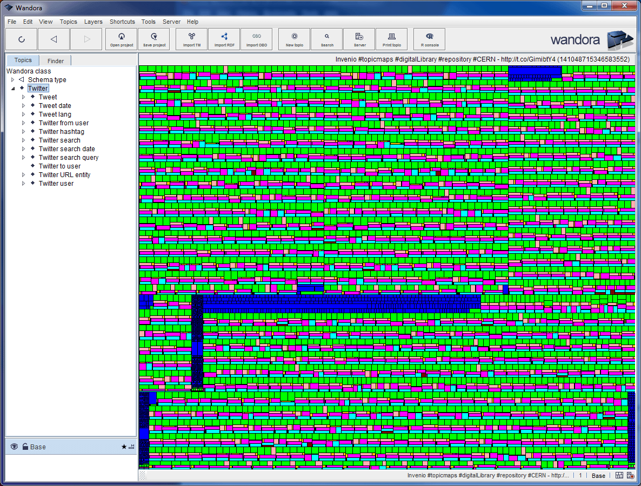Select the Twitter to user topic

59,166
